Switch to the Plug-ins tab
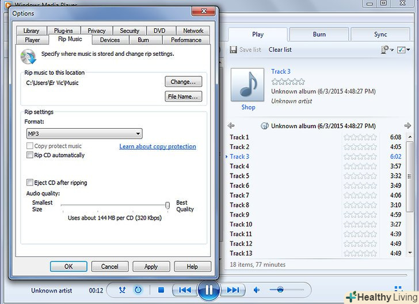Image resolution: width=419 pixels, height=304 pixels. [x=63, y=30]
